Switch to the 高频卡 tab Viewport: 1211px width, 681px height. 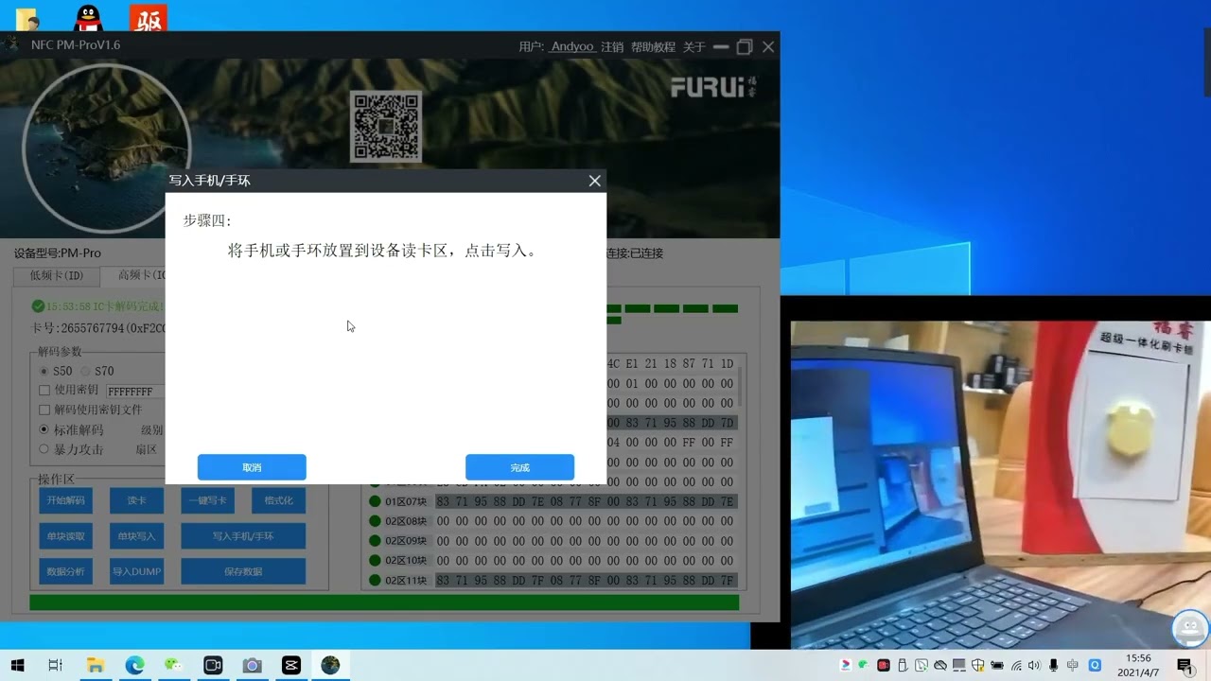(x=133, y=275)
